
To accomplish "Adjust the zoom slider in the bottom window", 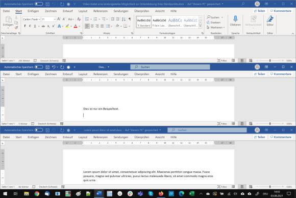I will coord(270,187).
